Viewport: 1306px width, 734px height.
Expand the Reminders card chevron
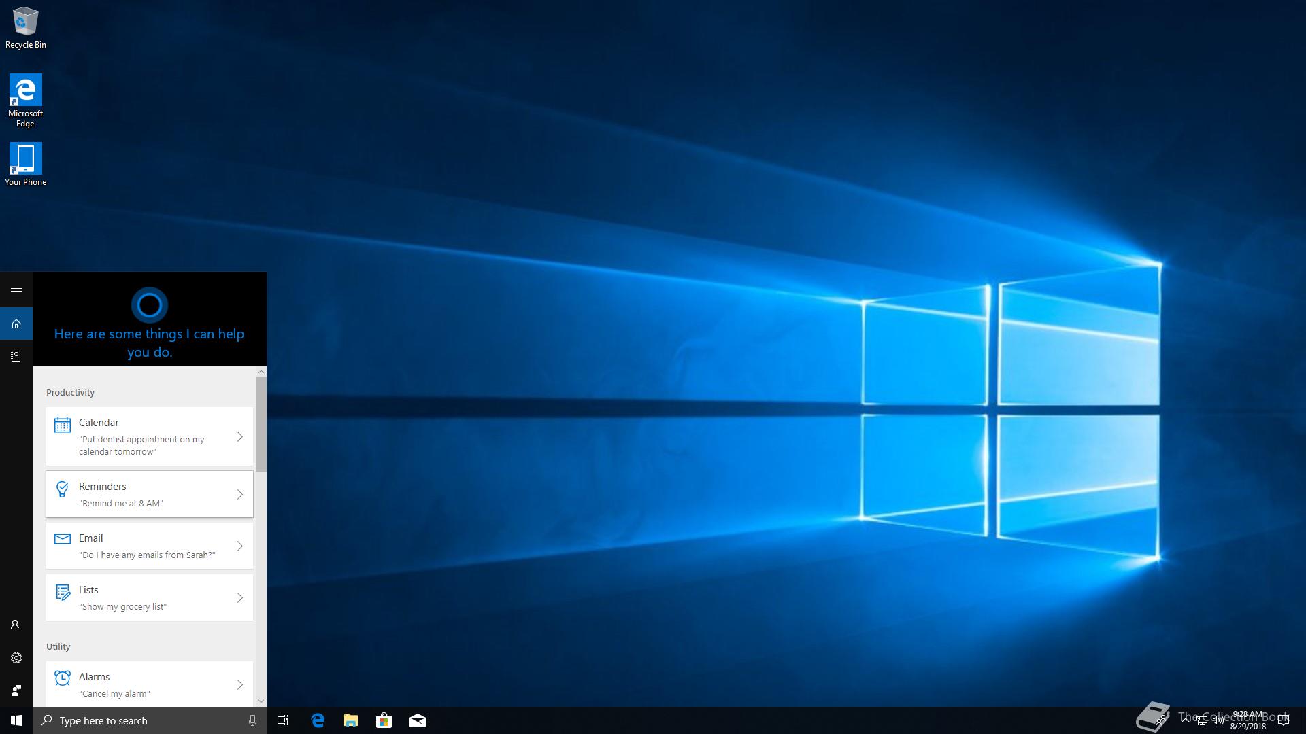point(240,495)
